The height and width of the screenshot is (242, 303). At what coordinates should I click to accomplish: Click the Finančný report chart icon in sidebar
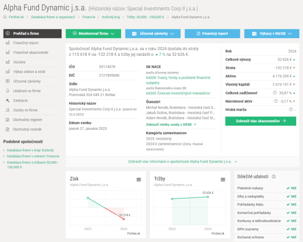[x=7, y=43]
